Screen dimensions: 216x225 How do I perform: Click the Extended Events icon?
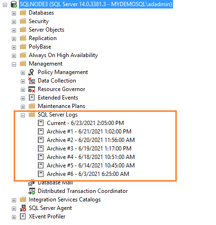(x=32, y=98)
